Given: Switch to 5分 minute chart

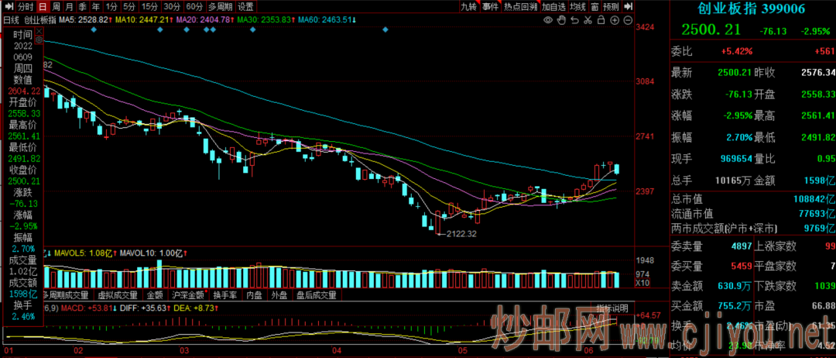Looking at the screenshot, I should point(128,7).
